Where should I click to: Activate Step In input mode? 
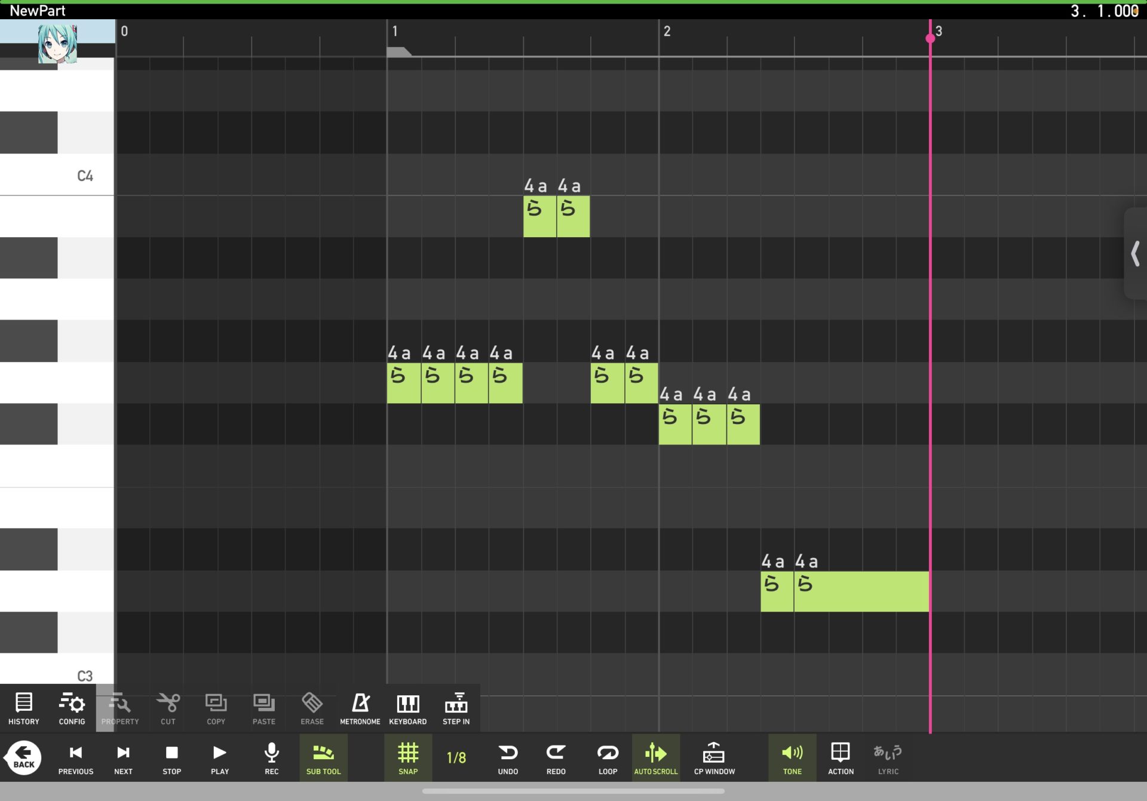pyautogui.click(x=456, y=708)
